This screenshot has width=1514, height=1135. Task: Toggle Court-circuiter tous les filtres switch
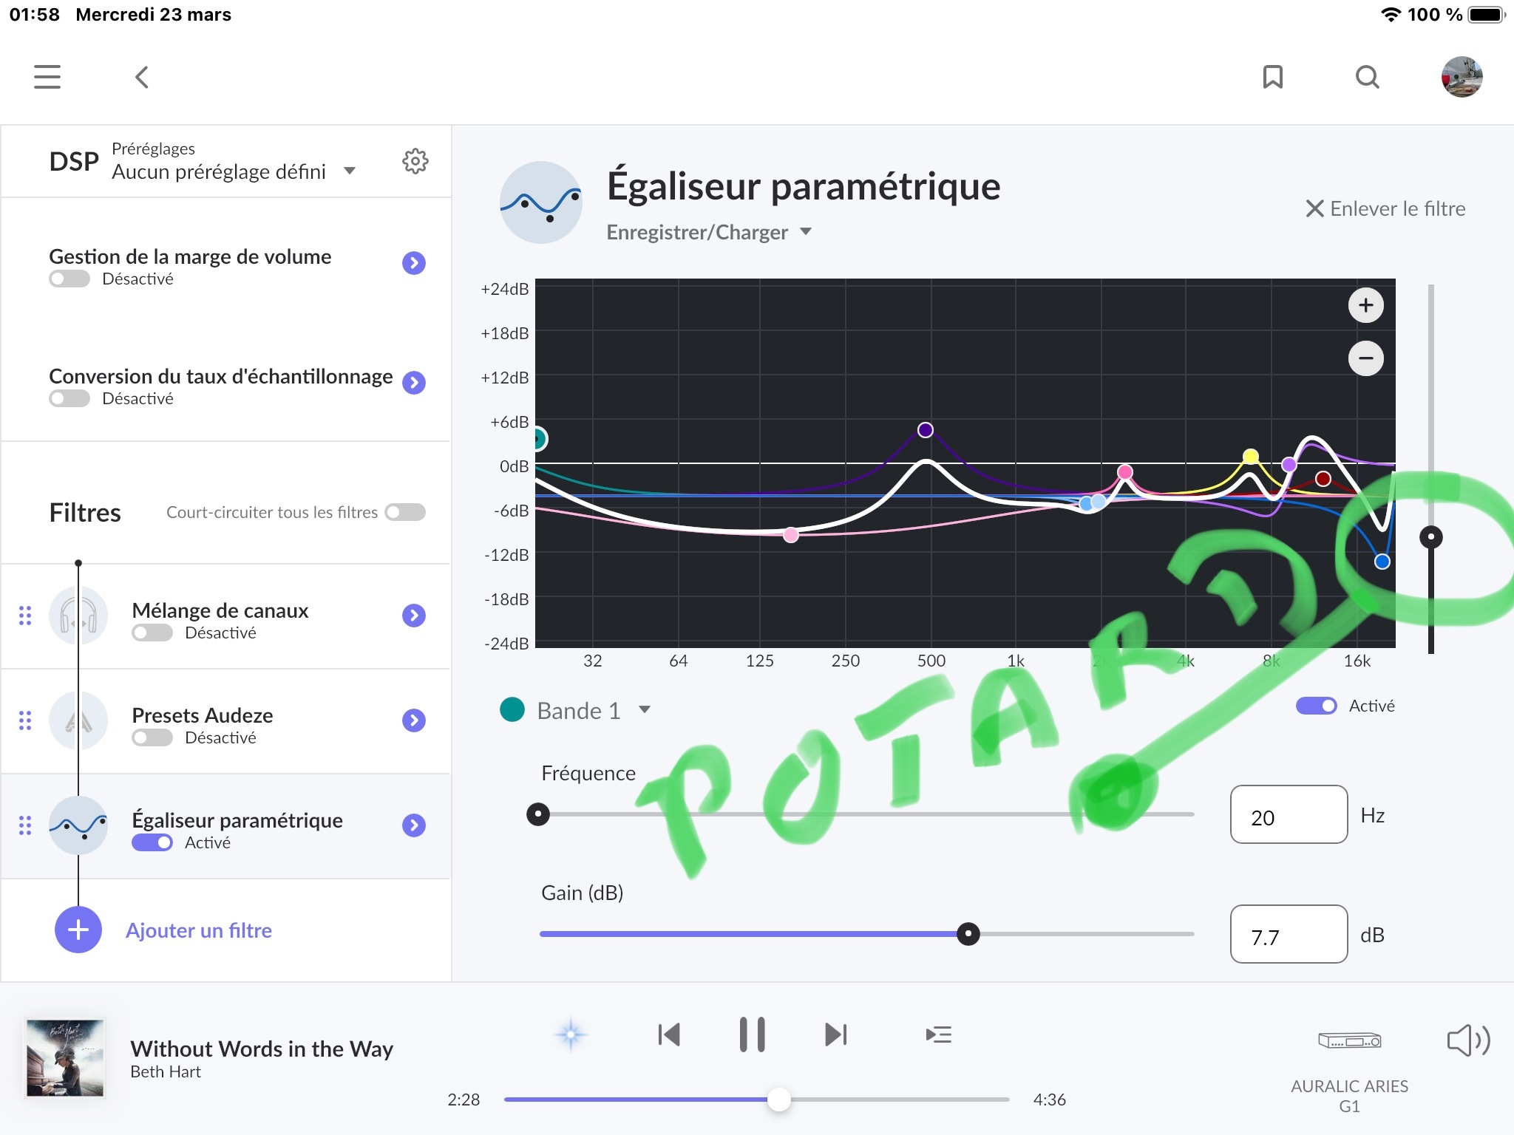pyautogui.click(x=405, y=512)
